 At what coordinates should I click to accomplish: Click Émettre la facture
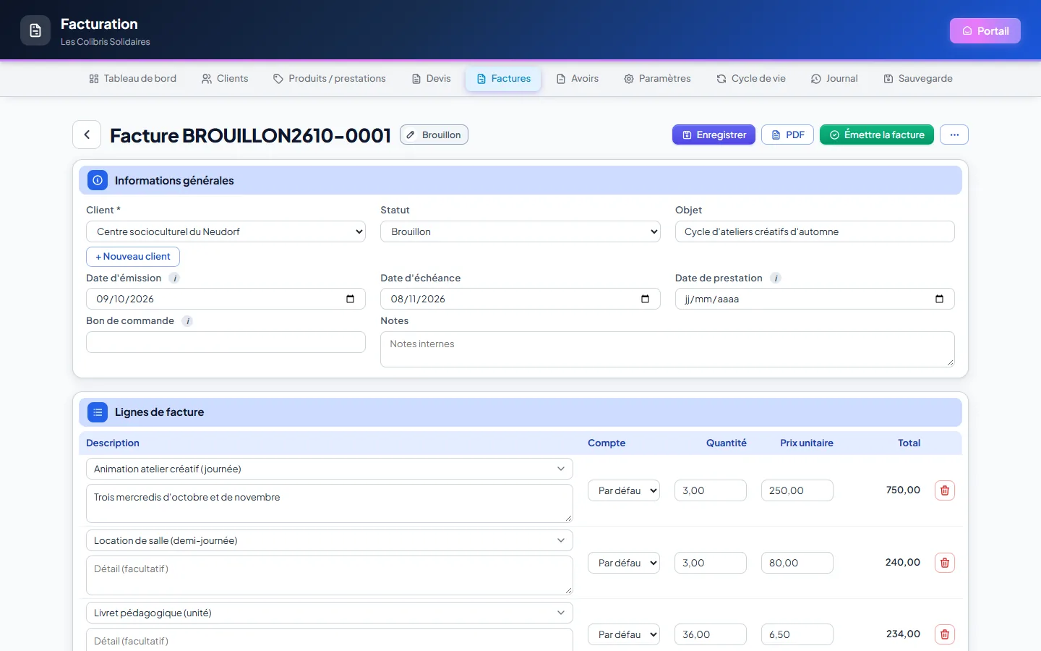pyautogui.click(x=877, y=135)
